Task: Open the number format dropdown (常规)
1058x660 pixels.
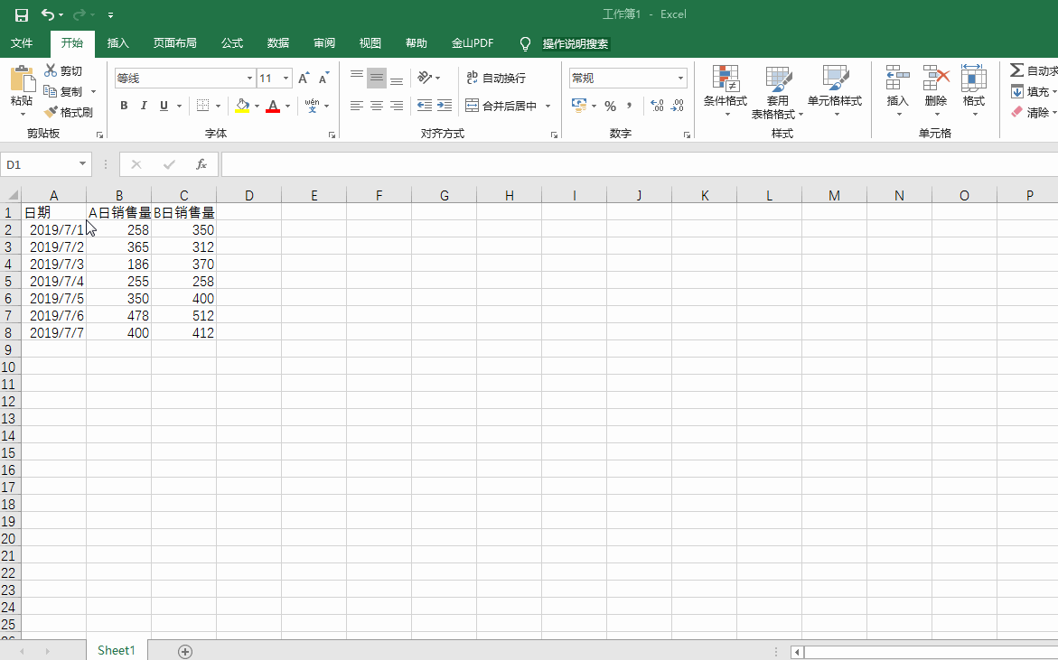Action: coord(680,79)
